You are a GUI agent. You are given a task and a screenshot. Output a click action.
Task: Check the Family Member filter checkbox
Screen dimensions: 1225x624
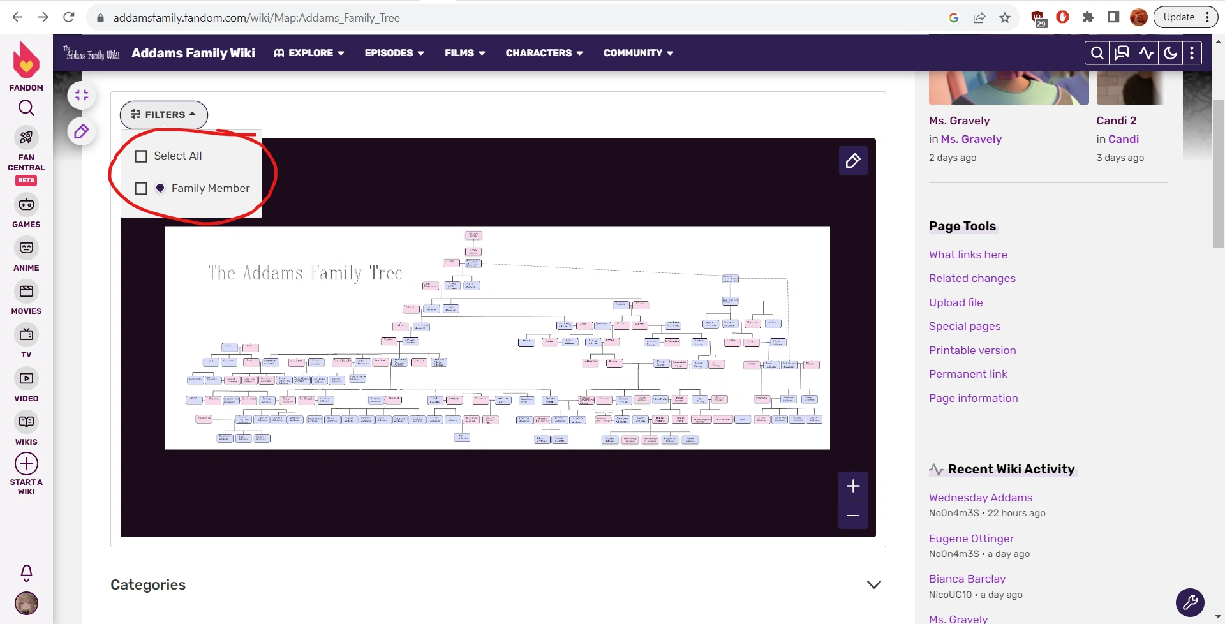(141, 189)
